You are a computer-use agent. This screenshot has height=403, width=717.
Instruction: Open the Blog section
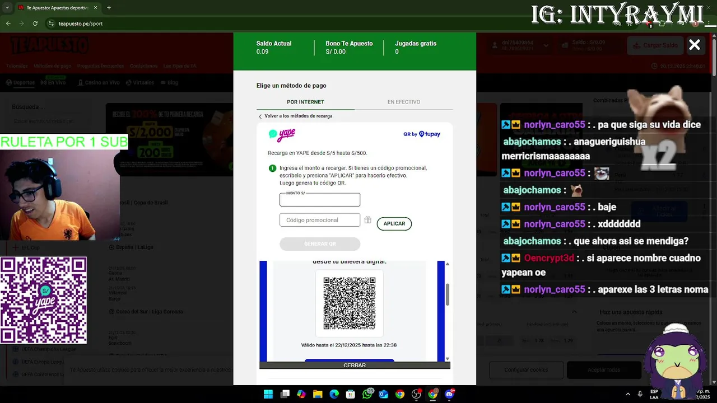coord(169,82)
